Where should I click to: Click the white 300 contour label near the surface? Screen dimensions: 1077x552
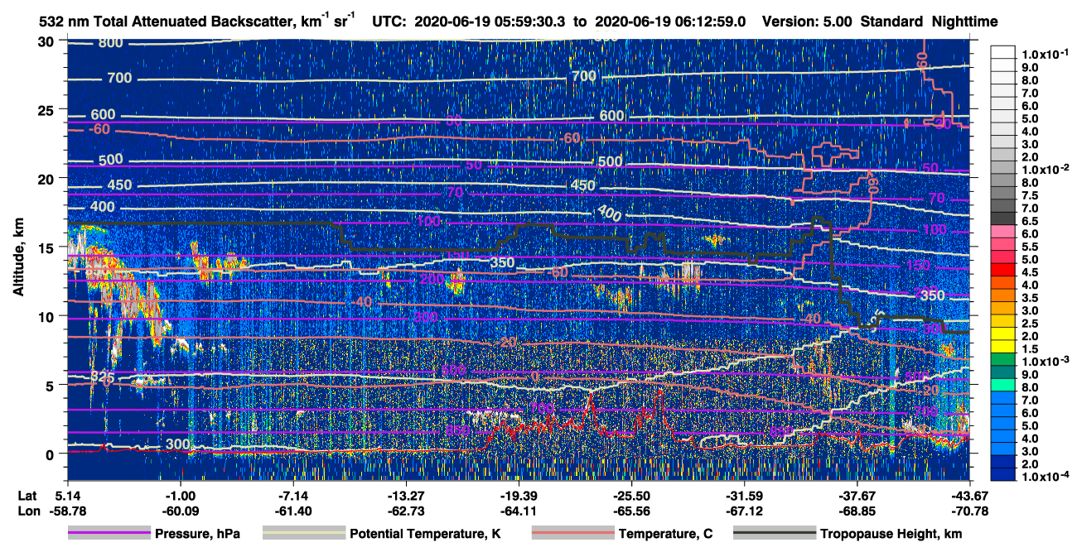tap(179, 445)
